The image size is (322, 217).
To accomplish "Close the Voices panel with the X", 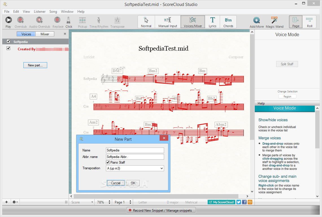I will [x=65, y=34].
